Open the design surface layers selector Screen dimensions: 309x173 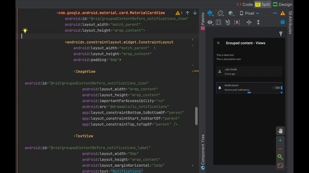[210, 13]
